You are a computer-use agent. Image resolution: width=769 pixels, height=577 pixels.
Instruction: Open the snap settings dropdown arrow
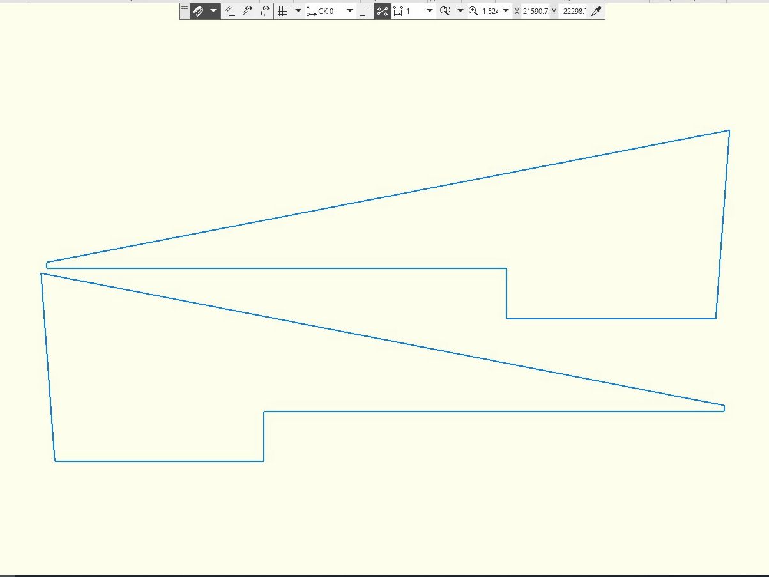[x=213, y=12]
